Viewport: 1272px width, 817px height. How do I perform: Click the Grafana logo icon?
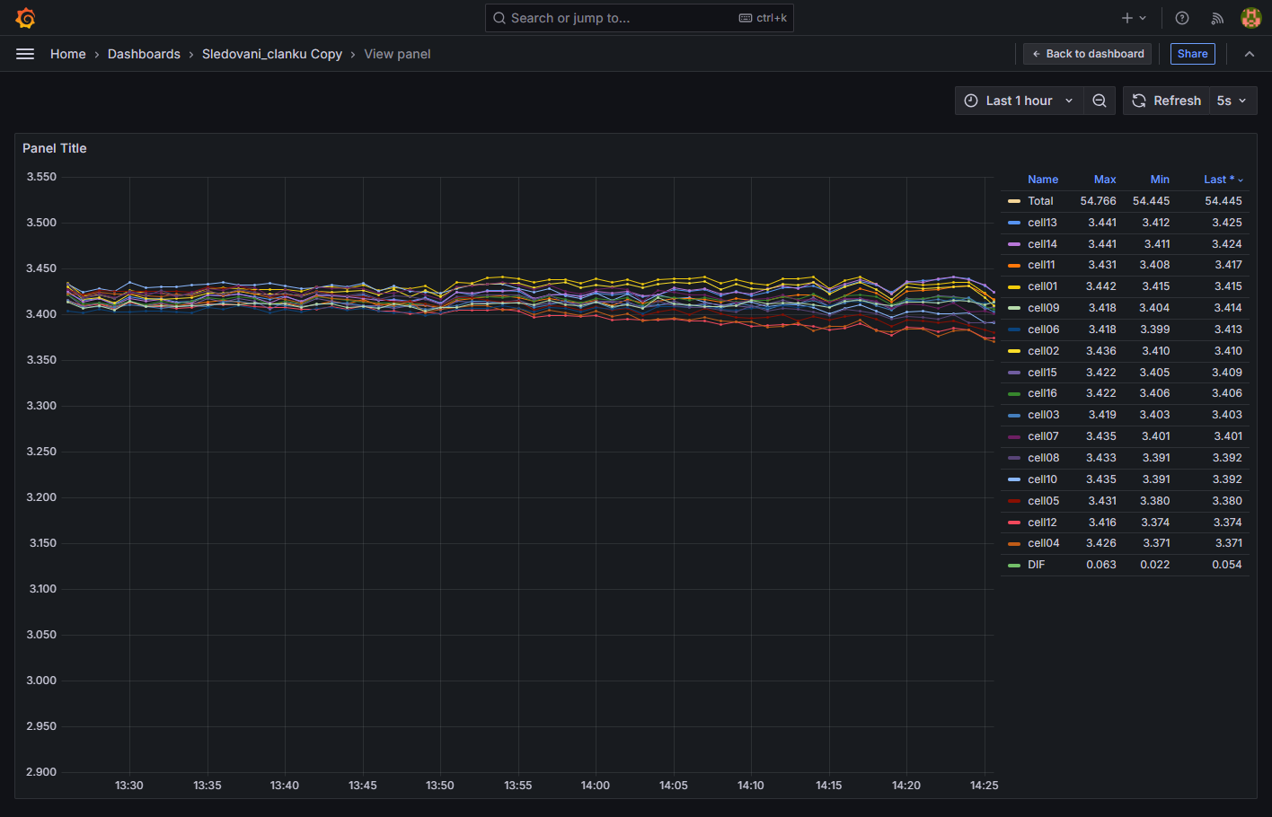pyautogui.click(x=25, y=18)
